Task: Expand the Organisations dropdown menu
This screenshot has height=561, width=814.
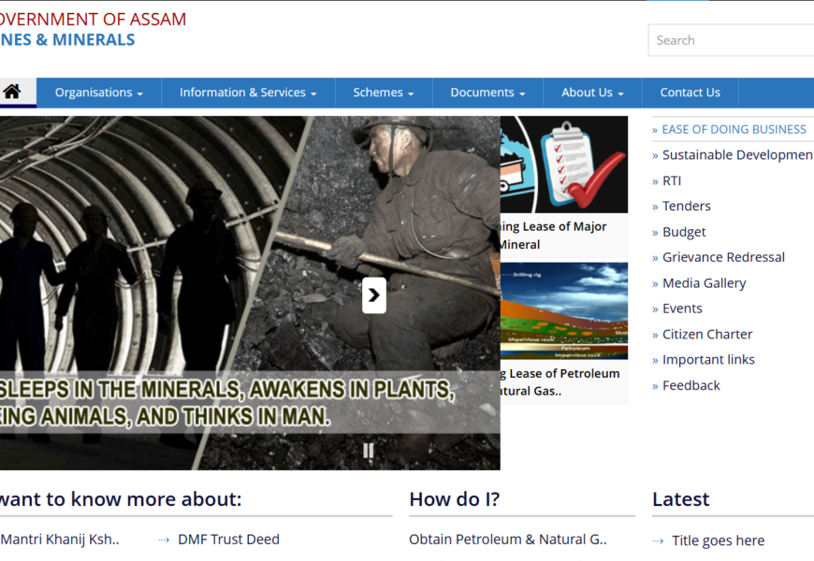Action: 98,93
